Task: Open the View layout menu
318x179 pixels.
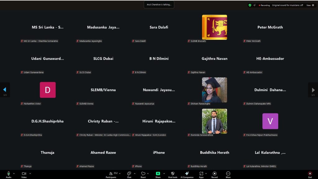Action: (310, 5)
